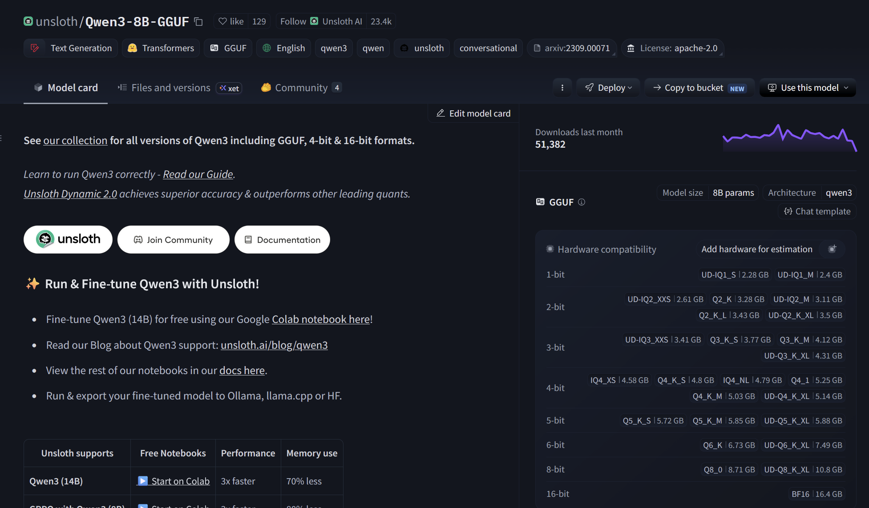
Task: Select the IQ4_XS 4.58 GB quant
Action: (619, 380)
